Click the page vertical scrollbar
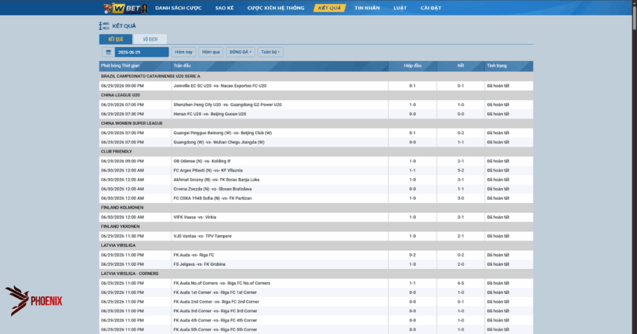The width and height of the screenshot is (637, 334). (634, 15)
